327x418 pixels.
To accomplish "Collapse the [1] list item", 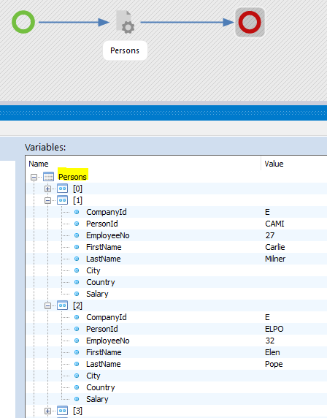I will tap(47, 200).
